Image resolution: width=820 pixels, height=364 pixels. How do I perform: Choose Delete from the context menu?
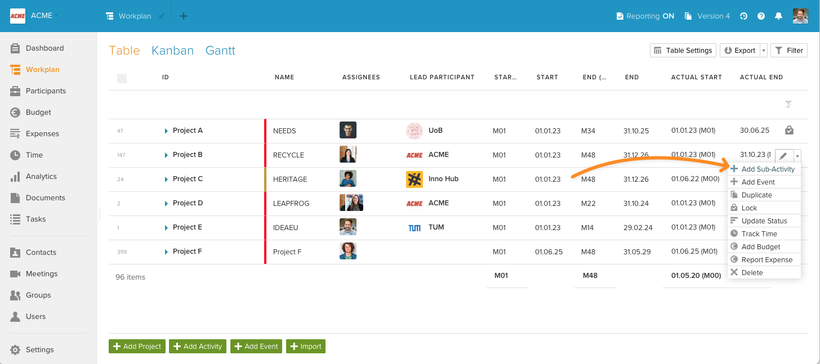(x=764, y=272)
